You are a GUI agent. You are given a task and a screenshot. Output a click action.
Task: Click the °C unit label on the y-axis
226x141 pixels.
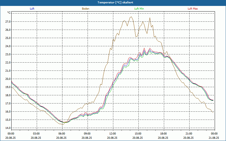pos(9,13)
